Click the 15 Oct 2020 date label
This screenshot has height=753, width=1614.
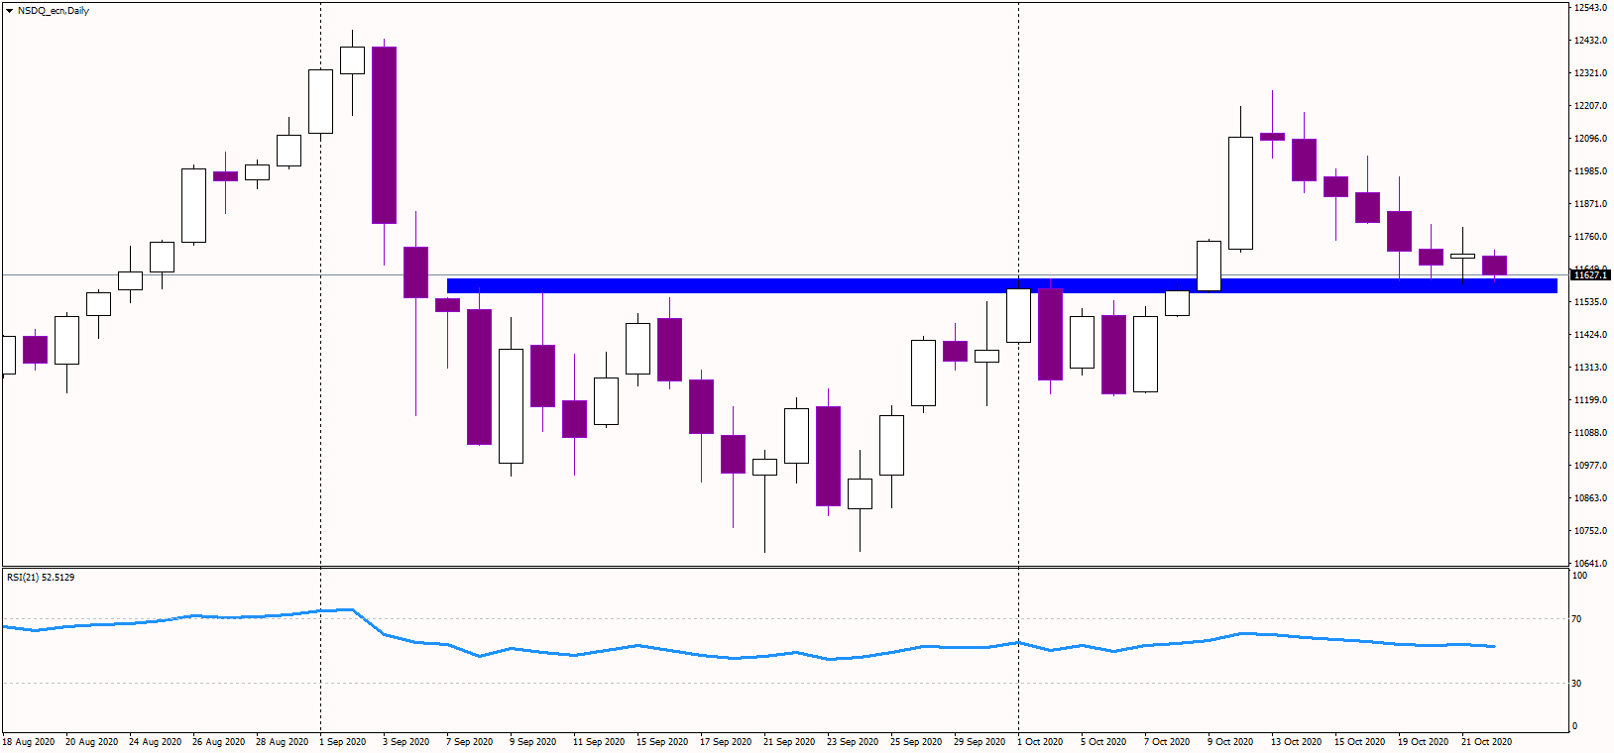coord(1361,742)
